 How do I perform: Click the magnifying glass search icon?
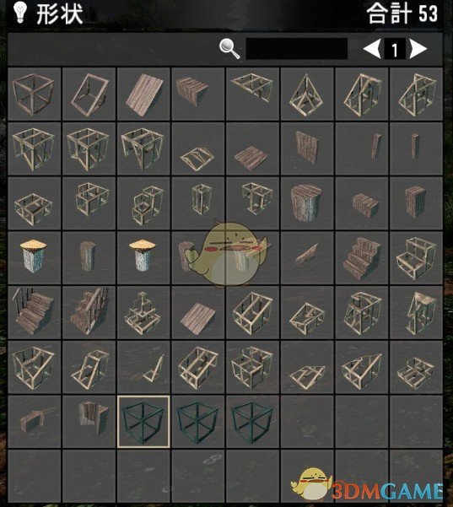pyautogui.click(x=229, y=49)
